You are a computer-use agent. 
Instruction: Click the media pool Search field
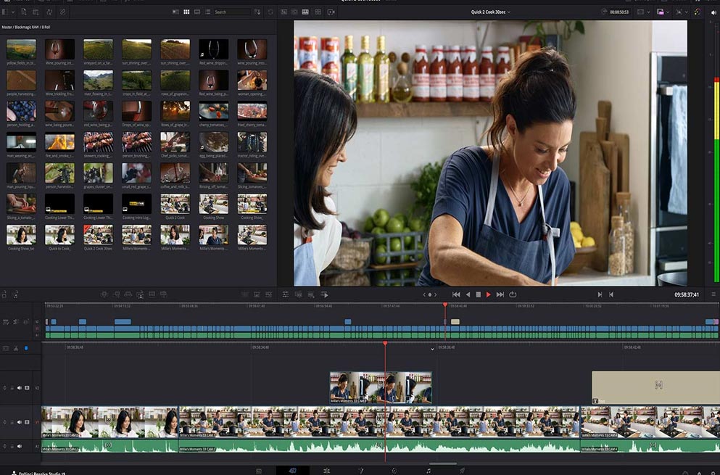[x=232, y=12]
